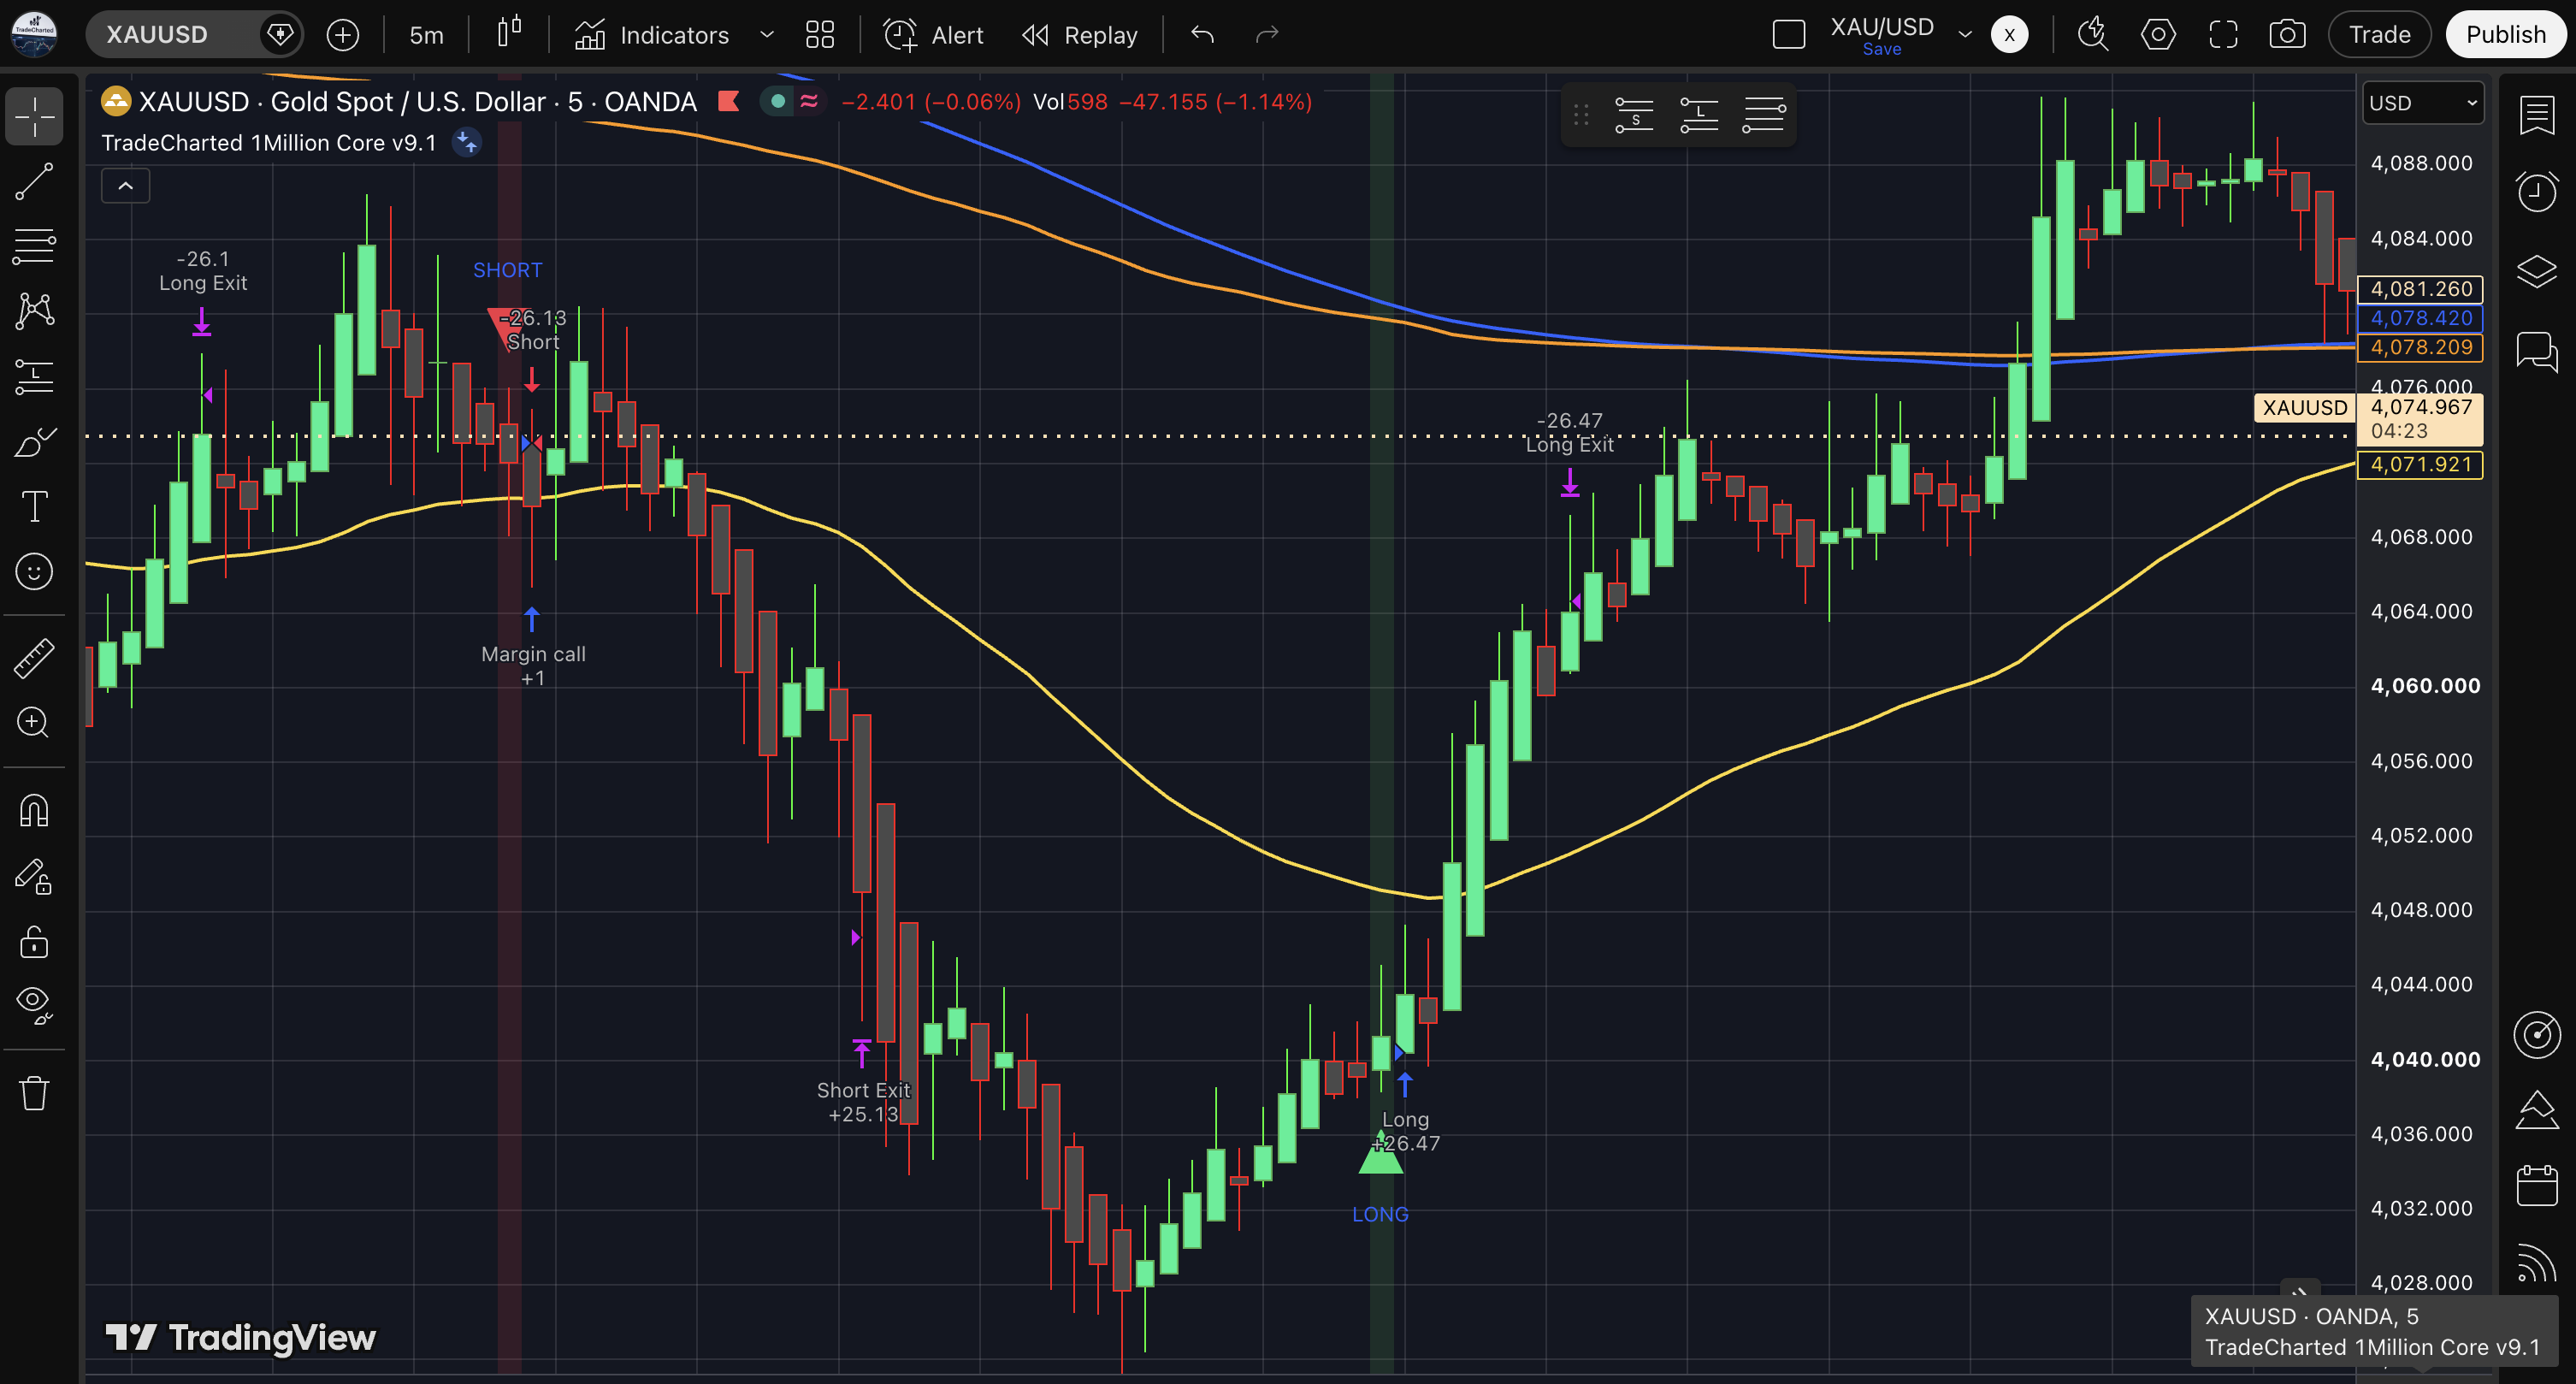
Task: Click the Trade button
Action: [x=2379, y=35]
